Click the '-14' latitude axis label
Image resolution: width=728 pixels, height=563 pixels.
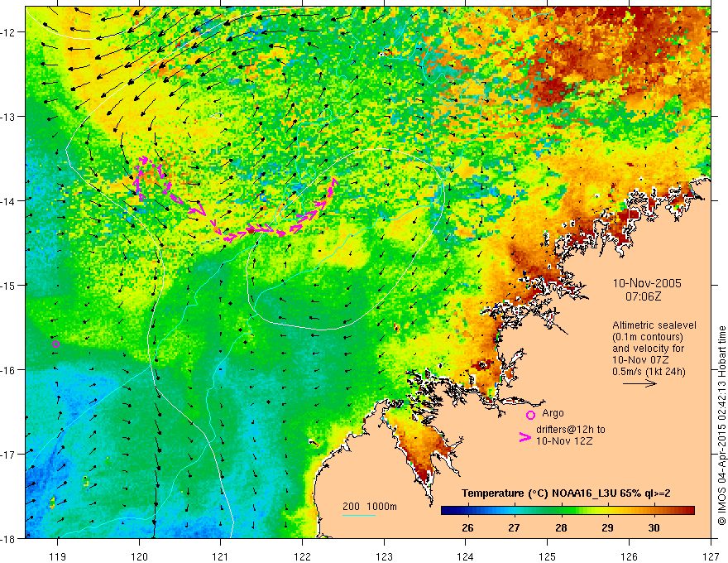pos(9,200)
